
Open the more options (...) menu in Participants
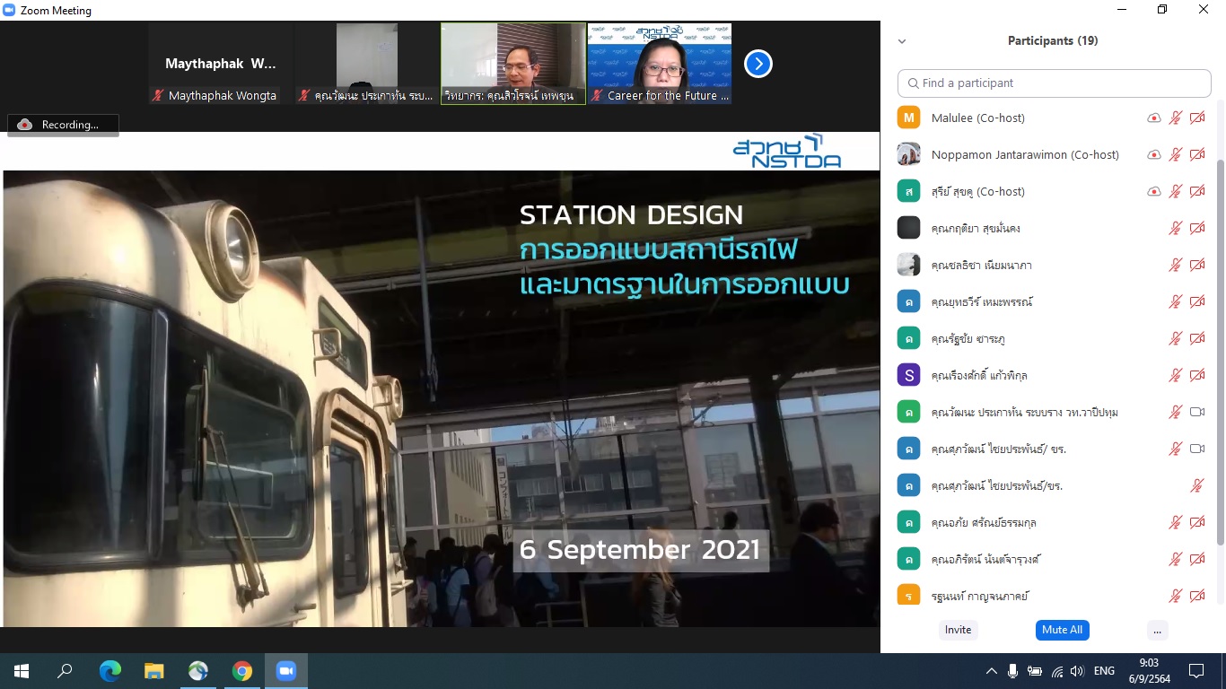click(x=1158, y=630)
